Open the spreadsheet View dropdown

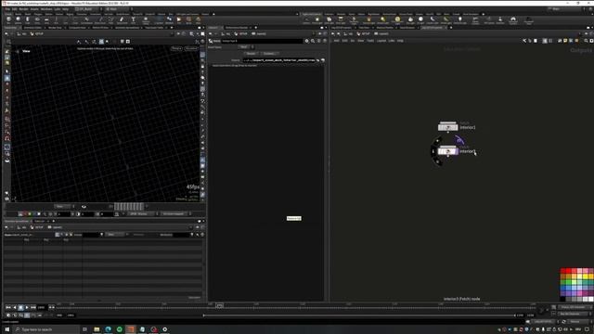[116, 235]
